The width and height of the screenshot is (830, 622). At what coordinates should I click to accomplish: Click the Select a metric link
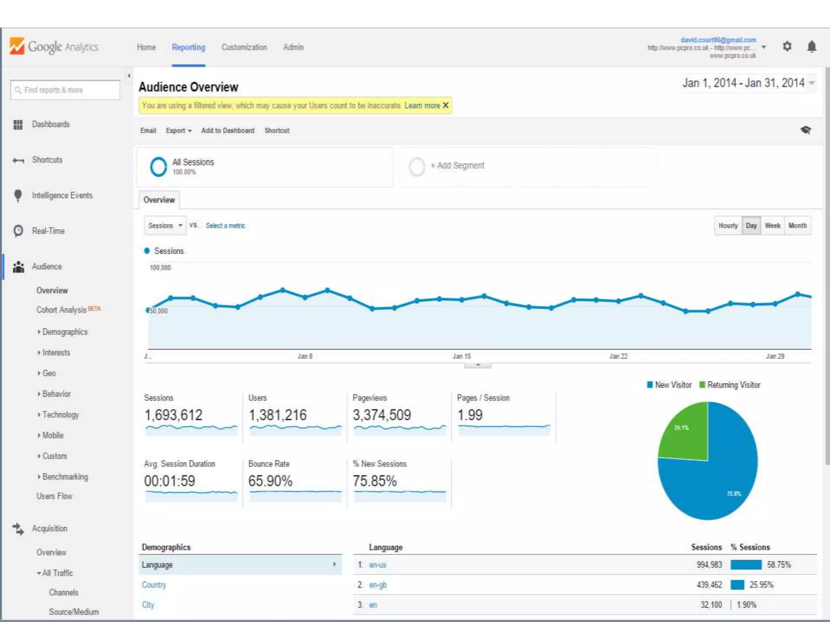tap(225, 226)
